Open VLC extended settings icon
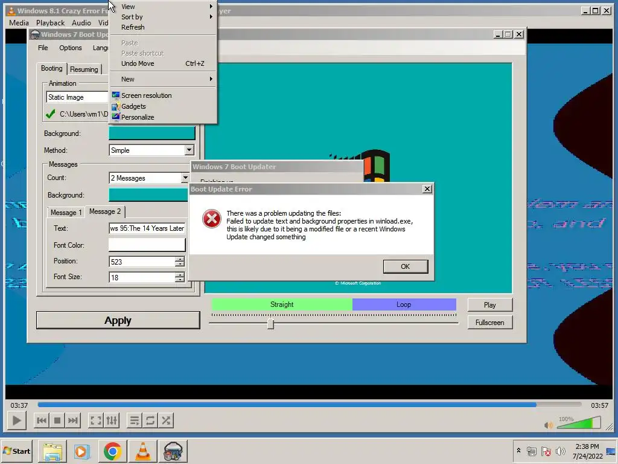Viewport: 618px width, 464px height. click(112, 420)
